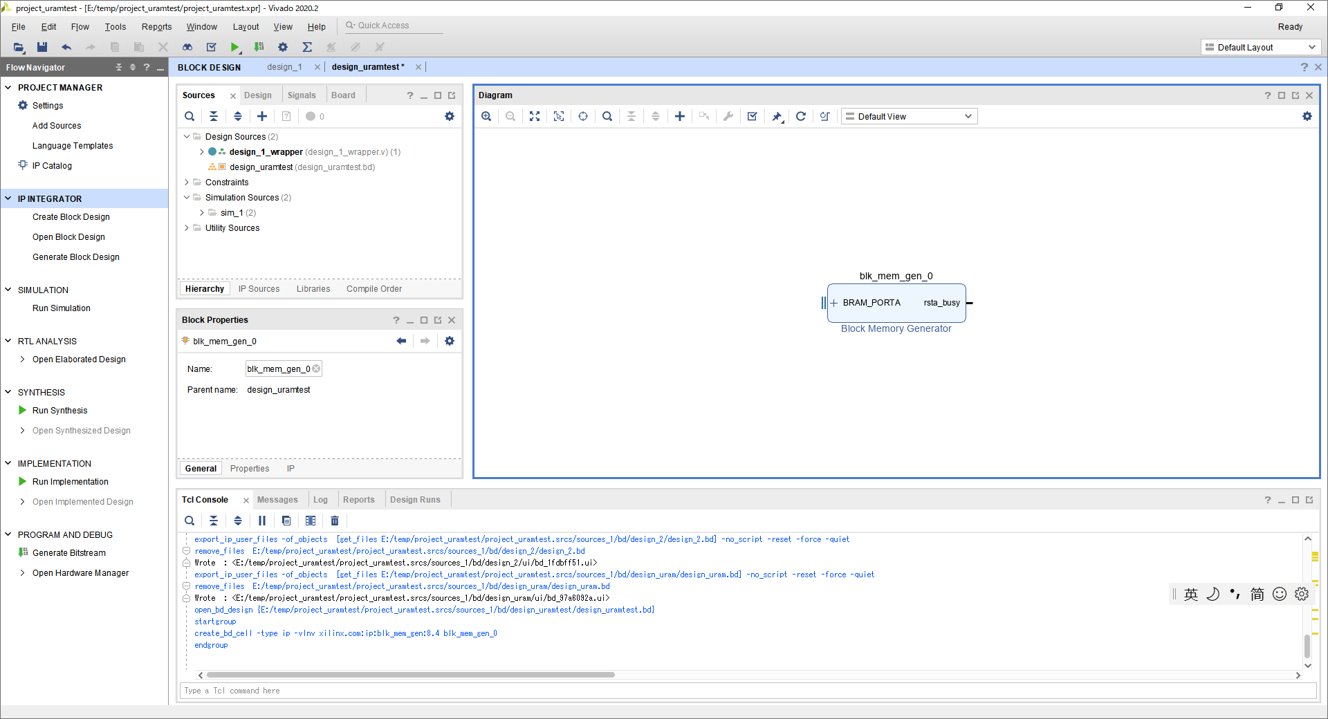
Task: Click search icon in Sources panel
Action: tap(190, 116)
